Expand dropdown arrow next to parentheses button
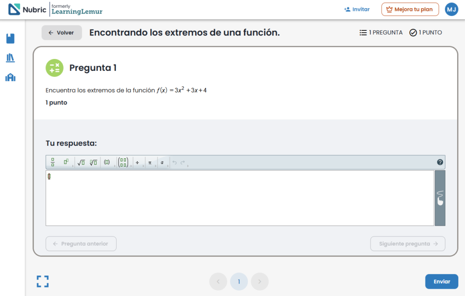The image size is (465, 296). tap(114, 166)
